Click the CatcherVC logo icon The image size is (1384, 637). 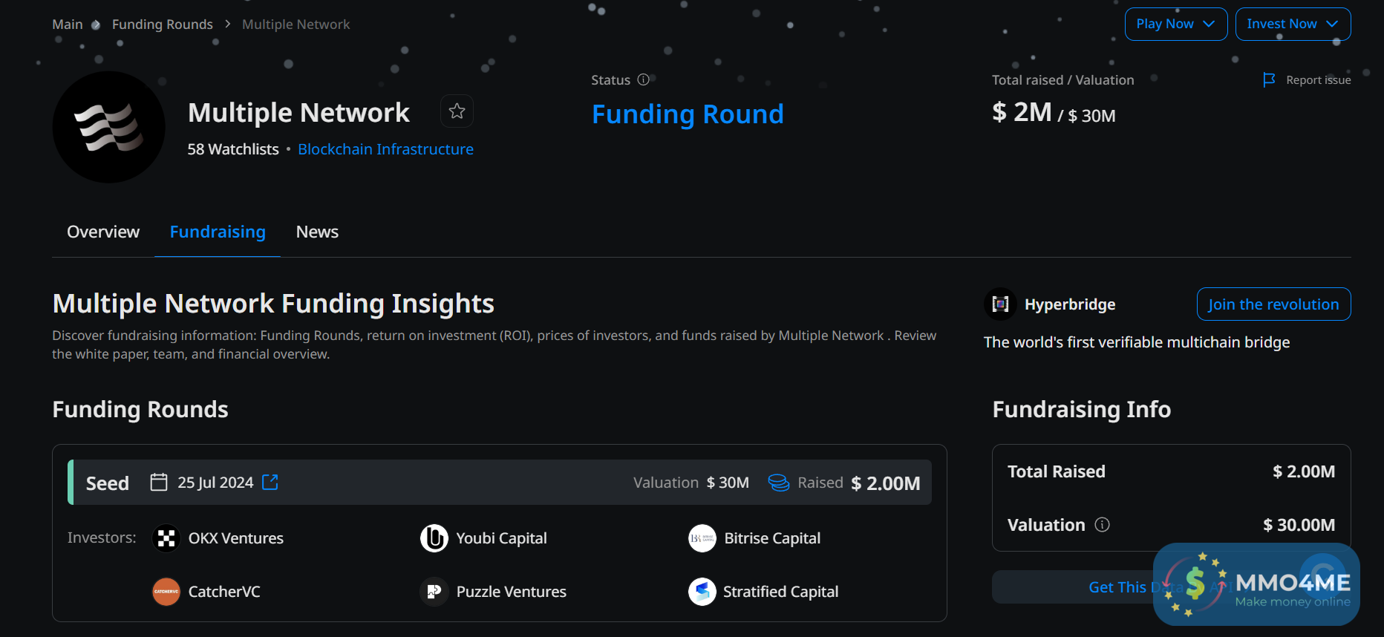click(x=166, y=592)
